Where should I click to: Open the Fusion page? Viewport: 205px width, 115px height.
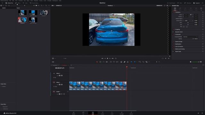click(x=102, y=113)
